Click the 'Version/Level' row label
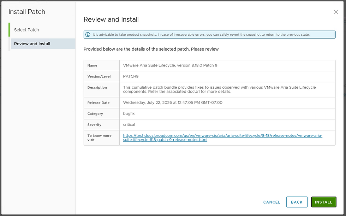346x216 pixels. 99,77
